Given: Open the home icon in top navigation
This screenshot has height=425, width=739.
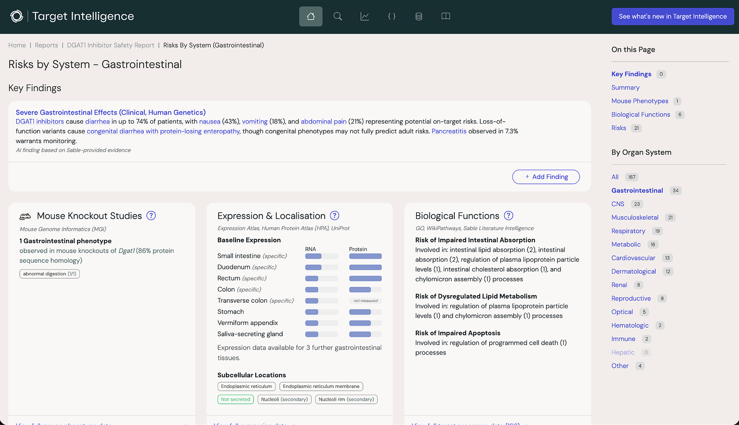Looking at the screenshot, I should point(311,16).
